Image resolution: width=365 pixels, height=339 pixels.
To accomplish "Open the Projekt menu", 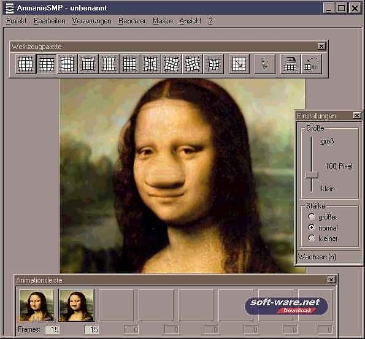I will 17,21.
